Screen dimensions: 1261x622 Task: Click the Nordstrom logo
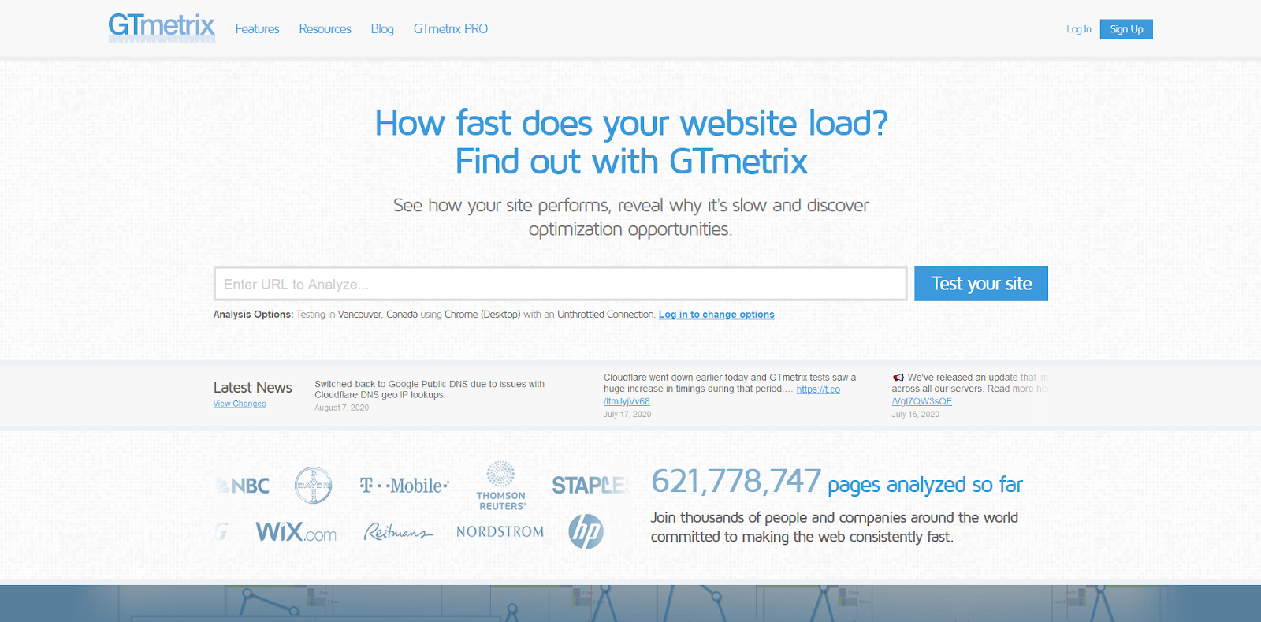[500, 532]
